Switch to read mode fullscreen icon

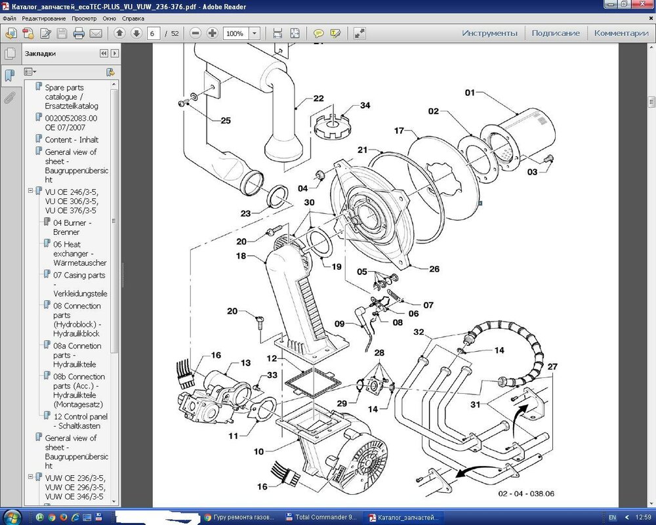tap(359, 33)
